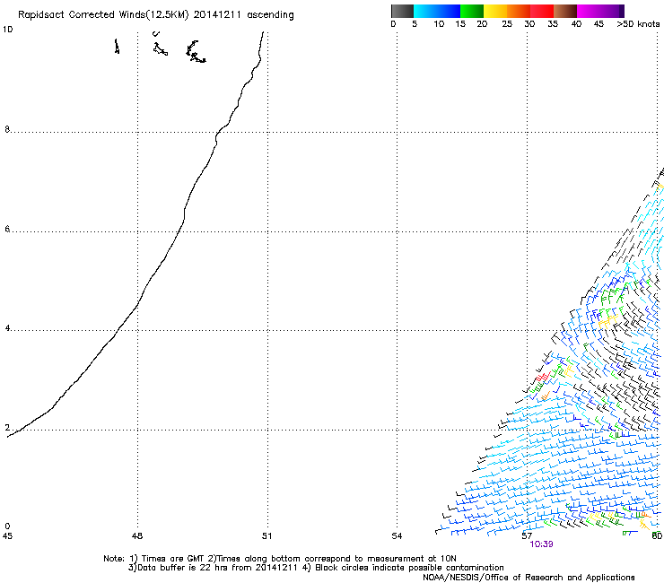Click the word 'ascending' in the title
Image resolution: width=664 pixels, height=583 pixels.
tap(270, 15)
